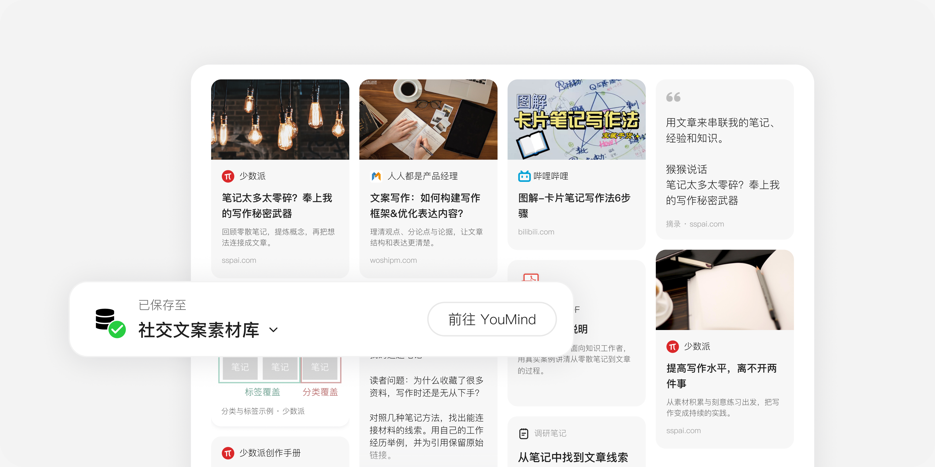The width and height of the screenshot is (935, 467).
Task: Open the desk notebook writing thumbnail
Action: tap(428, 119)
